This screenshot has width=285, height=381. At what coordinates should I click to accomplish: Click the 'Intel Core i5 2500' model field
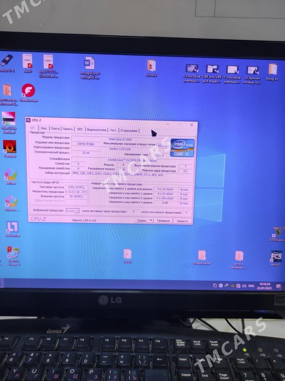[120, 139]
